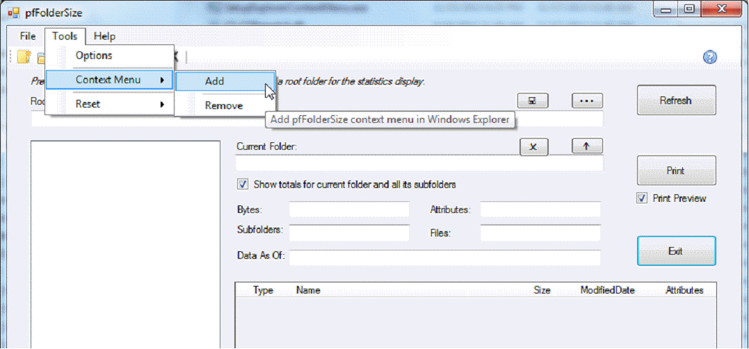
Task: Select Add in the Context Menu submenu
Action: click(225, 82)
